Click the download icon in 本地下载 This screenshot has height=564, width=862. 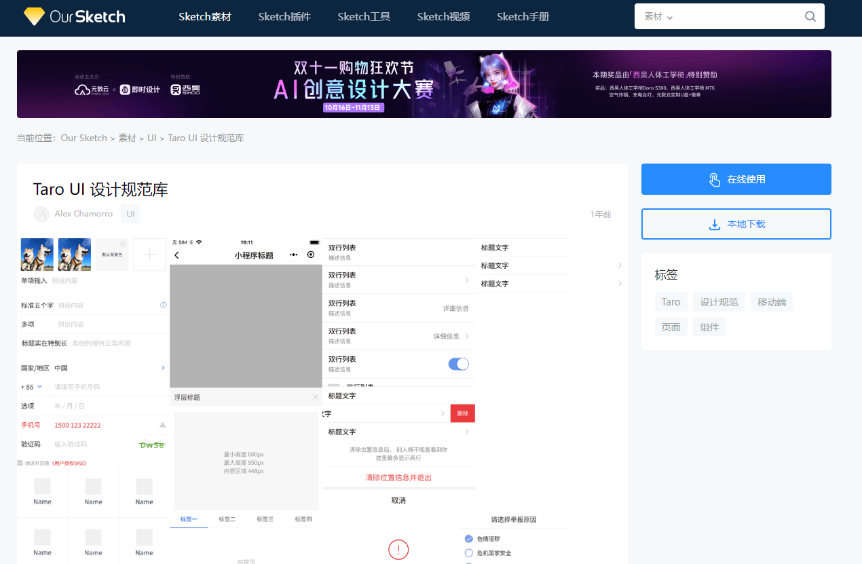point(714,225)
